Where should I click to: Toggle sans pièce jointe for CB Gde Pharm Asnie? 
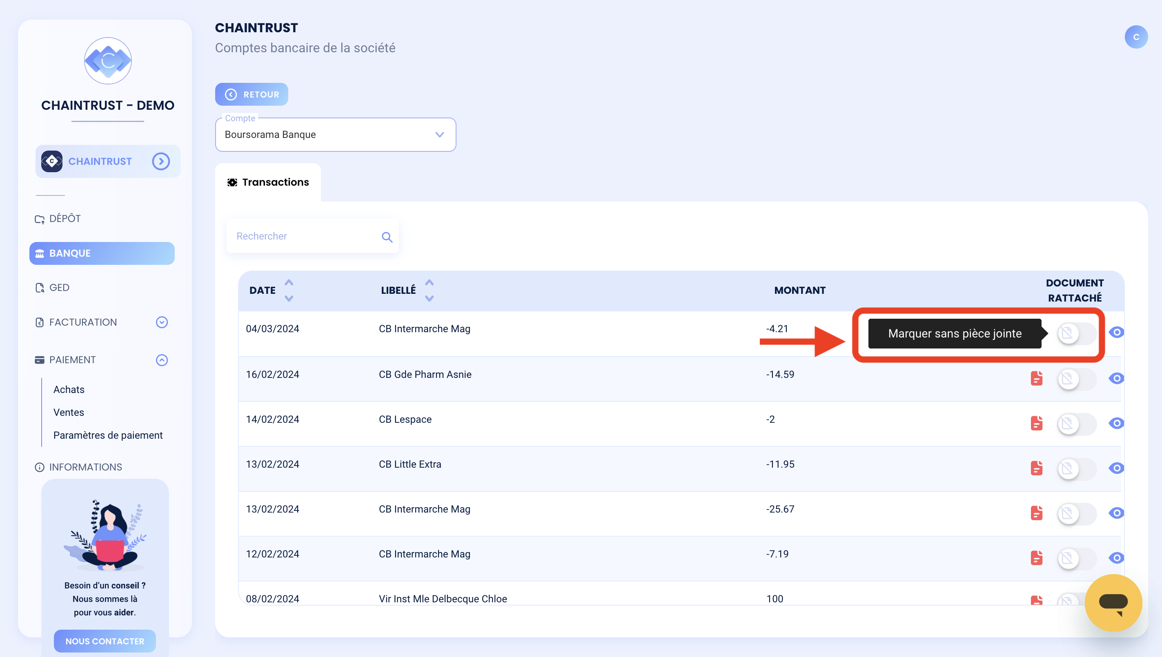coord(1077,379)
